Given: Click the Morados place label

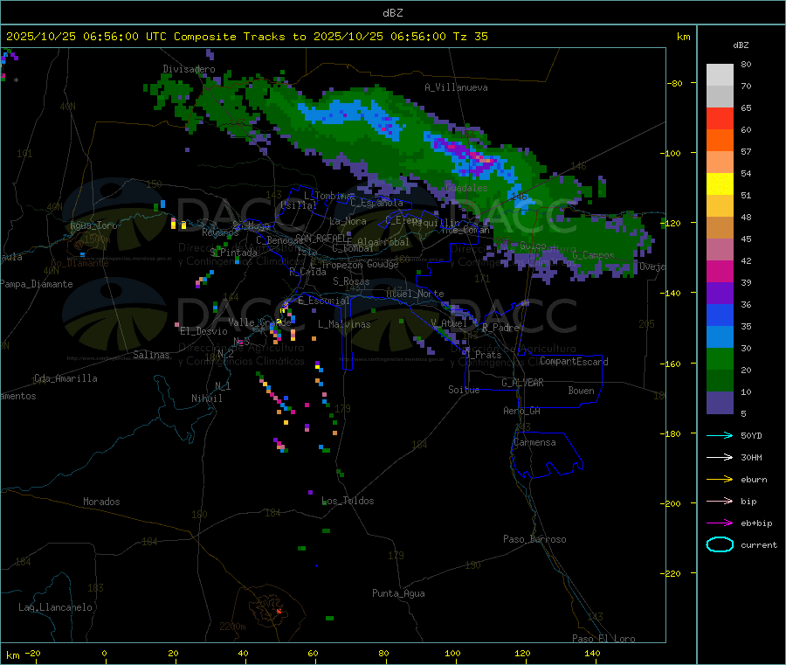Looking at the screenshot, I should click(x=102, y=502).
